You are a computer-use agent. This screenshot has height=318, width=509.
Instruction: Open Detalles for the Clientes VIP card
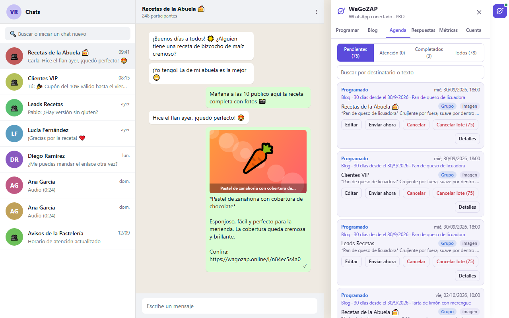point(467,207)
